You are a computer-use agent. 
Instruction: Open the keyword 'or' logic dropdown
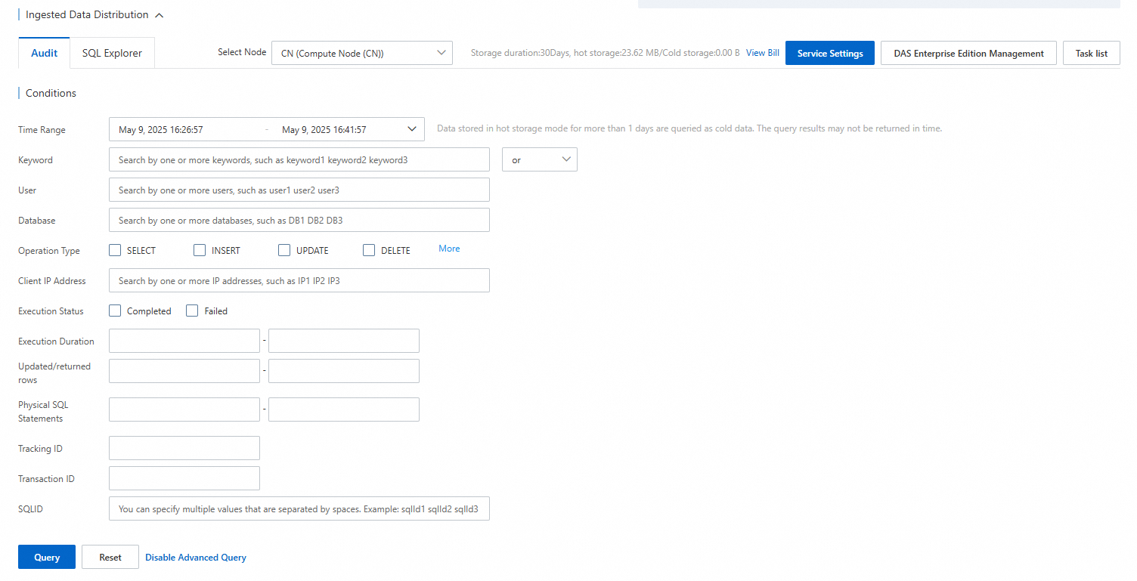pyautogui.click(x=540, y=159)
